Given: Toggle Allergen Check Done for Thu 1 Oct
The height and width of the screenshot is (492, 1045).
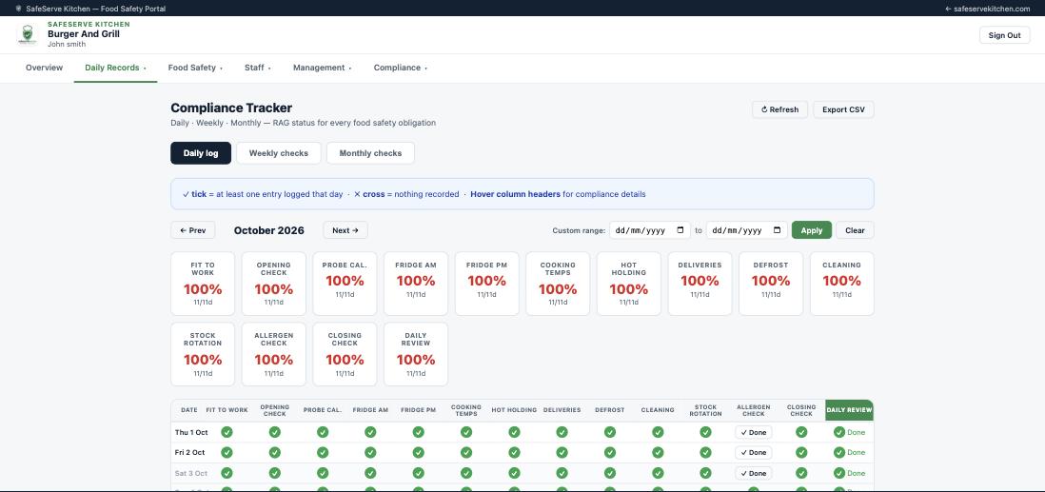Looking at the screenshot, I should [754, 432].
